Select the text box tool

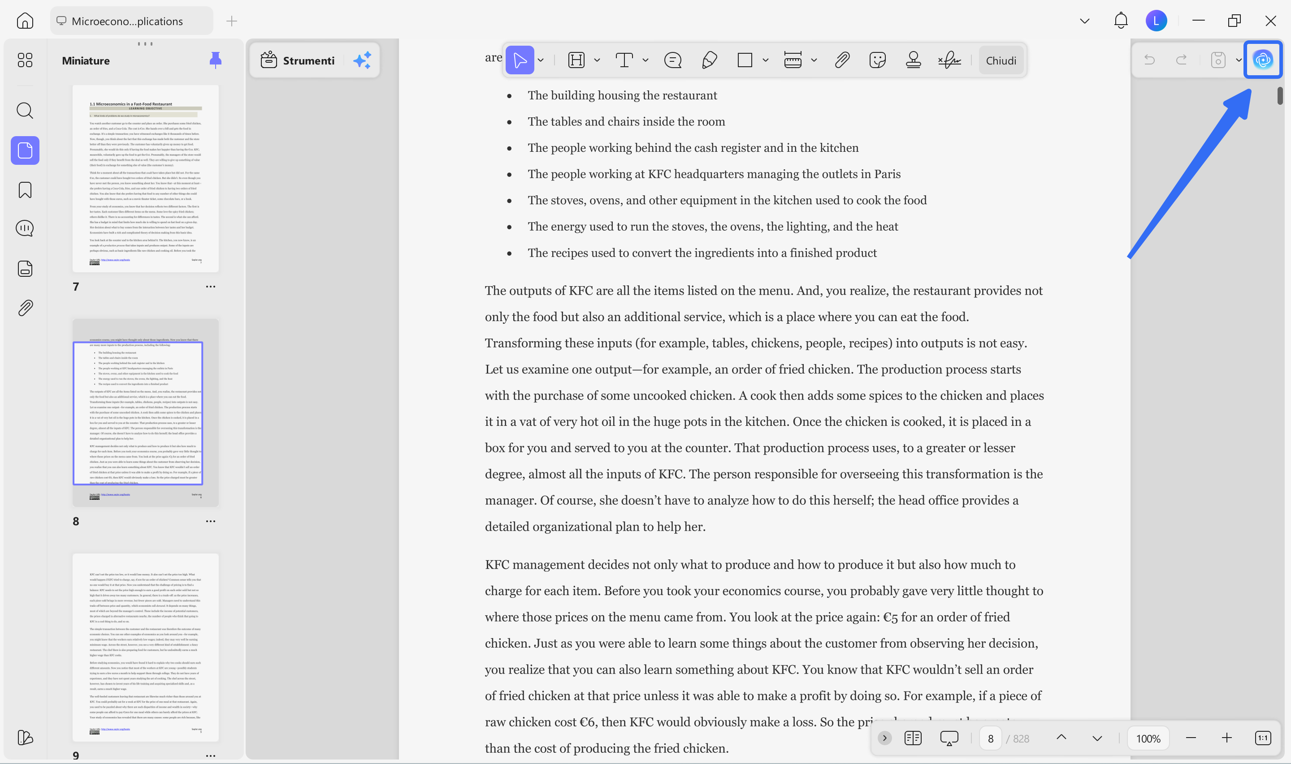tap(624, 60)
